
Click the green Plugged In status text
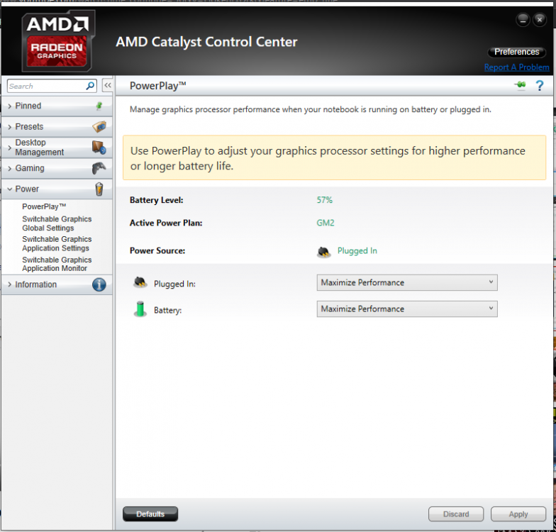(357, 251)
